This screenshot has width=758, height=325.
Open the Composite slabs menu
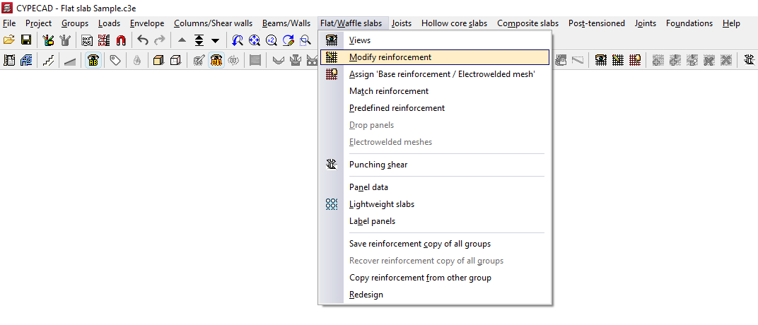pyautogui.click(x=528, y=23)
